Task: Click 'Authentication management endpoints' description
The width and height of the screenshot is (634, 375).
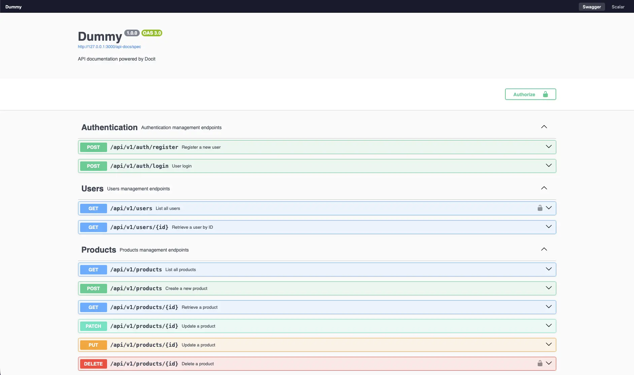Action: (181, 127)
